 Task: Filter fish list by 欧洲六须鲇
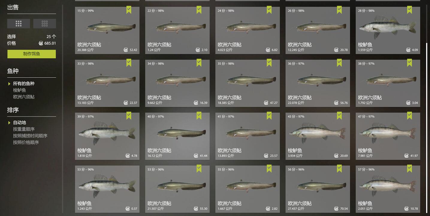(x=24, y=97)
